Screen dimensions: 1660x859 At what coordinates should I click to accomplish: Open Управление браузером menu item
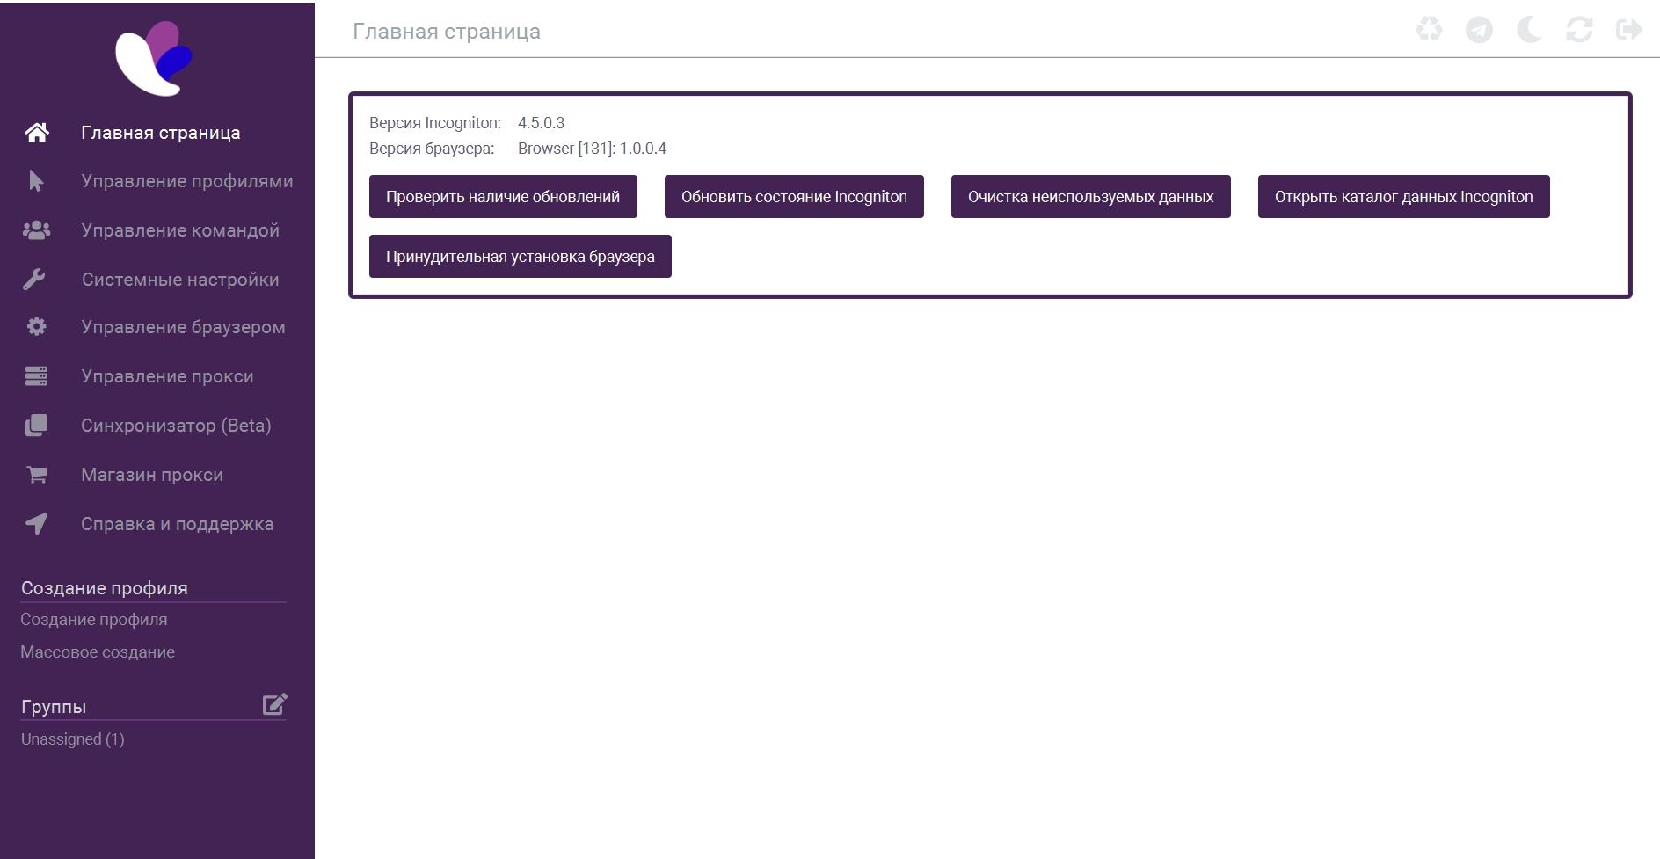183,327
